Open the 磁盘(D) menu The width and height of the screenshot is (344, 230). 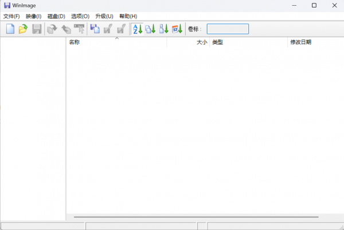pos(56,16)
